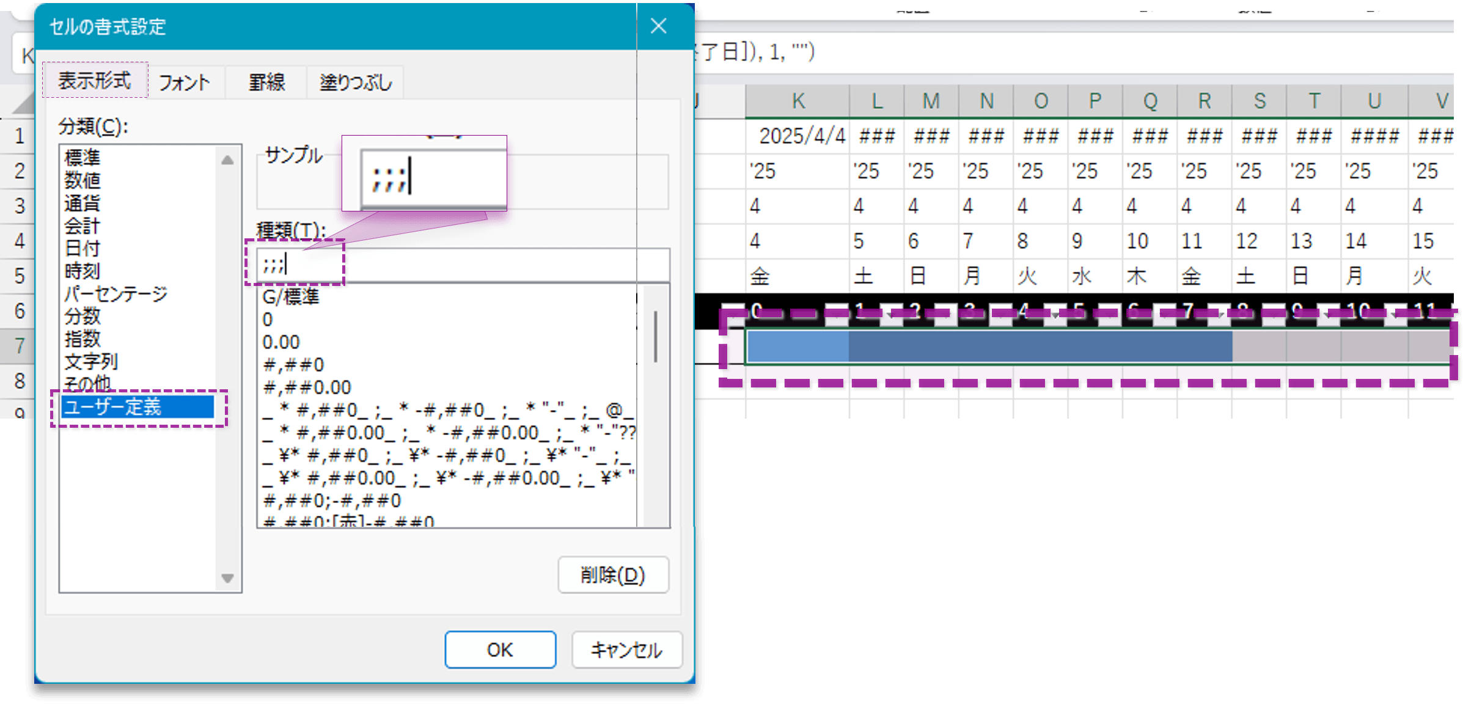Viewport: 1463px width, 704px height.
Task: Click the OK button
Action: point(500,650)
